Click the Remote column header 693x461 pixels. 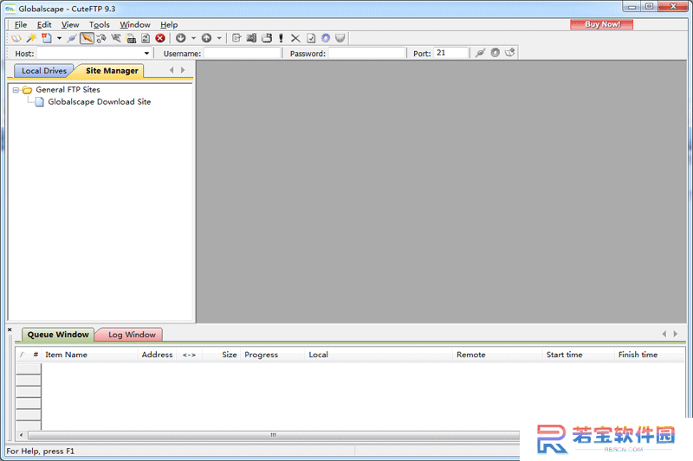[x=497, y=355]
